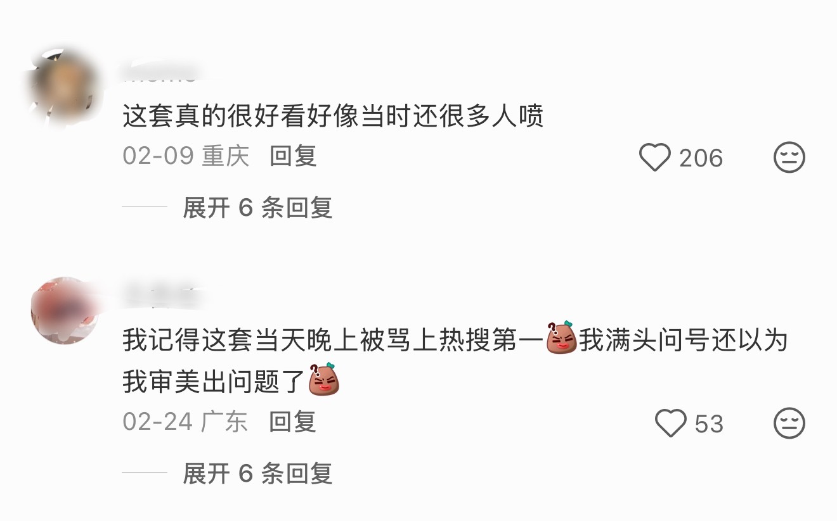This screenshot has height=521, width=837.
Task: Like the comment with 206 likes
Action: coord(654,157)
